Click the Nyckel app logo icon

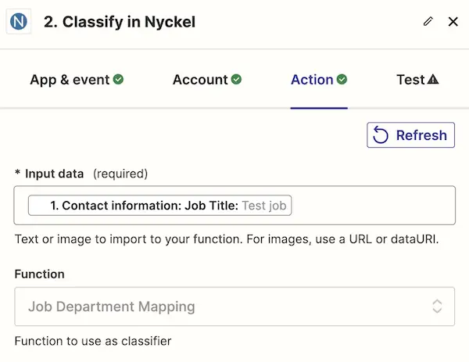(19, 22)
